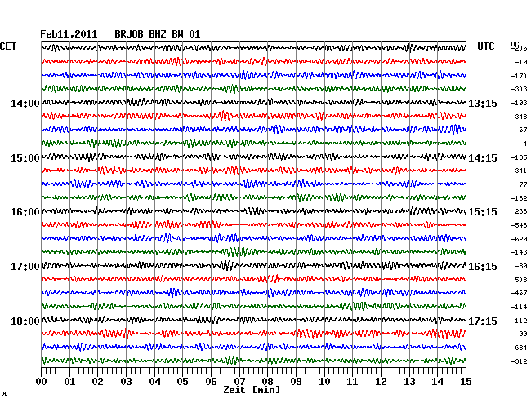Click the 16:15 UTC time label
The image size is (531, 403).
pos(483,267)
